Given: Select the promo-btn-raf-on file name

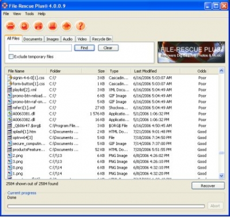Looking at the screenshot, I should pos(29,102).
